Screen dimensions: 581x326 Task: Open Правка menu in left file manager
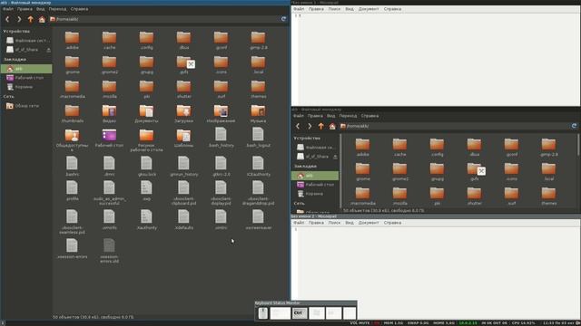(x=25, y=9)
